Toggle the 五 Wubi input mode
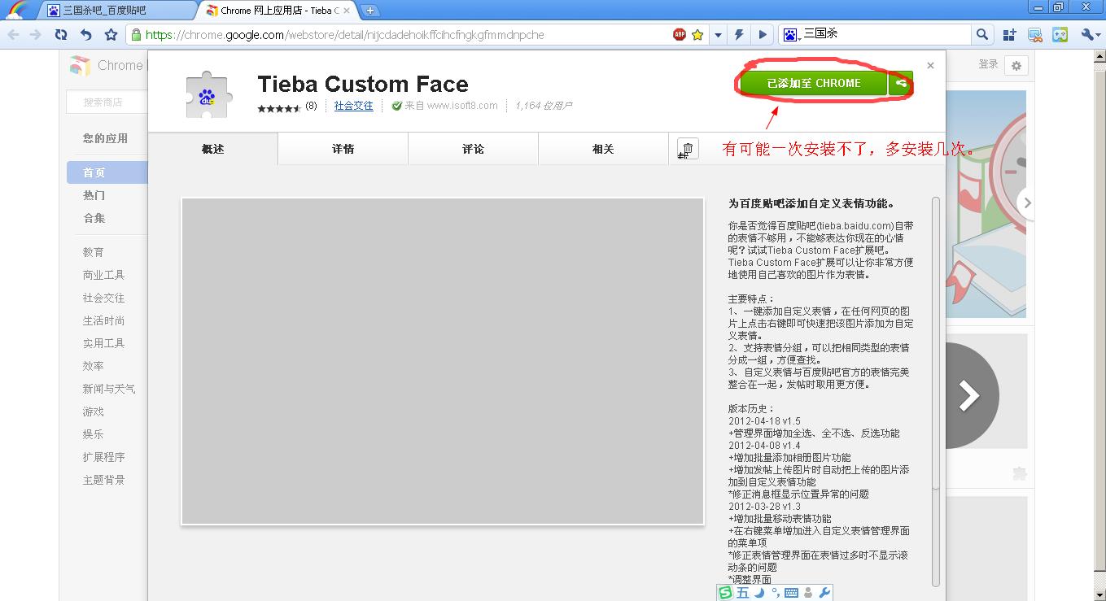Image resolution: width=1106 pixels, height=601 pixels. pyautogui.click(x=742, y=593)
